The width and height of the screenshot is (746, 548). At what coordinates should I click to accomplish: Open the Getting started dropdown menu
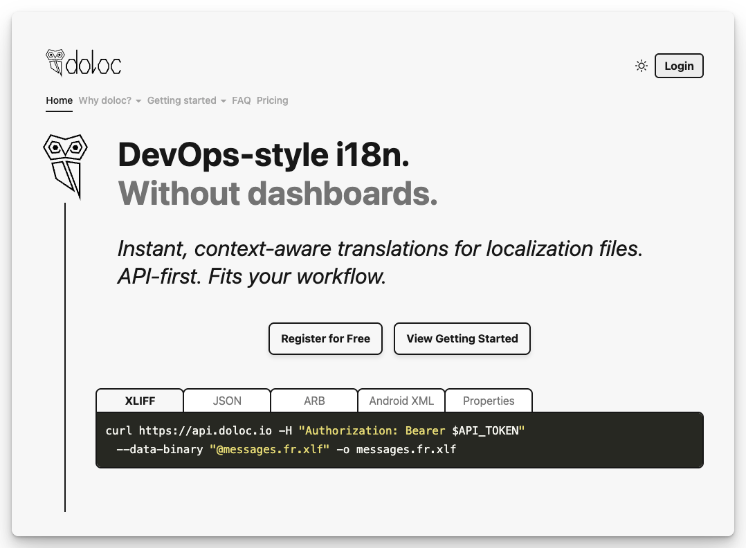tap(186, 100)
